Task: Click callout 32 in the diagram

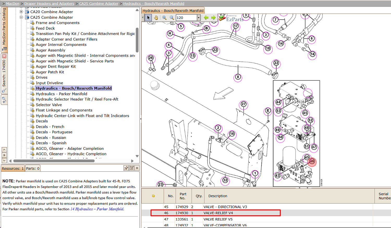Action: (x=225, y=180)
